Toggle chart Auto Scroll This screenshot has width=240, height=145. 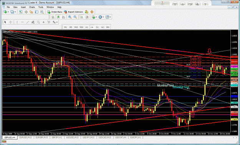(x=82, y=17)
